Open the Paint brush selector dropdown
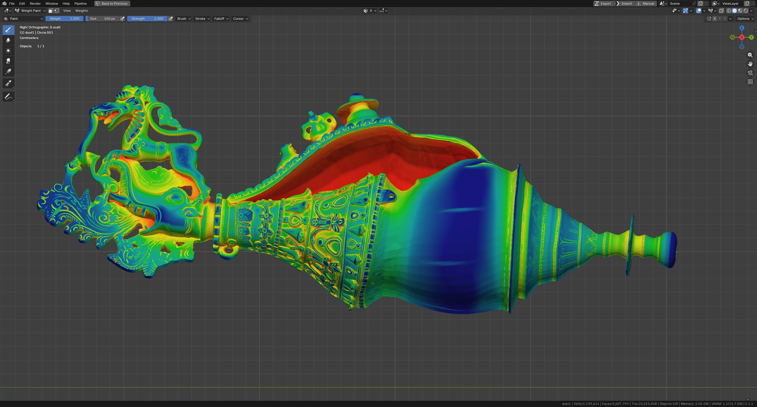 tap(23, 19)
